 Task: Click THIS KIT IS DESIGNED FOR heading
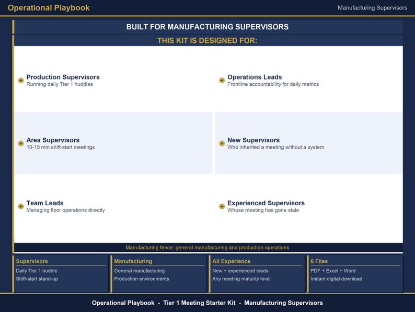pyautogui.click(x=207, y=40)
